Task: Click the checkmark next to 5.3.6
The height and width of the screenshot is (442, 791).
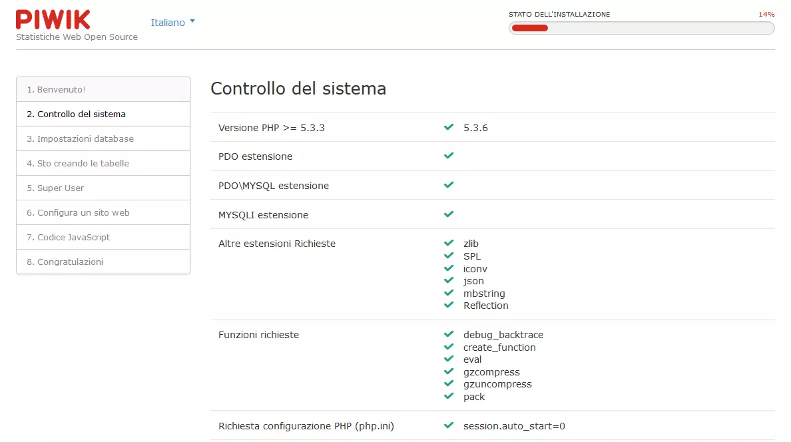Action: click(x=449, y=127)
